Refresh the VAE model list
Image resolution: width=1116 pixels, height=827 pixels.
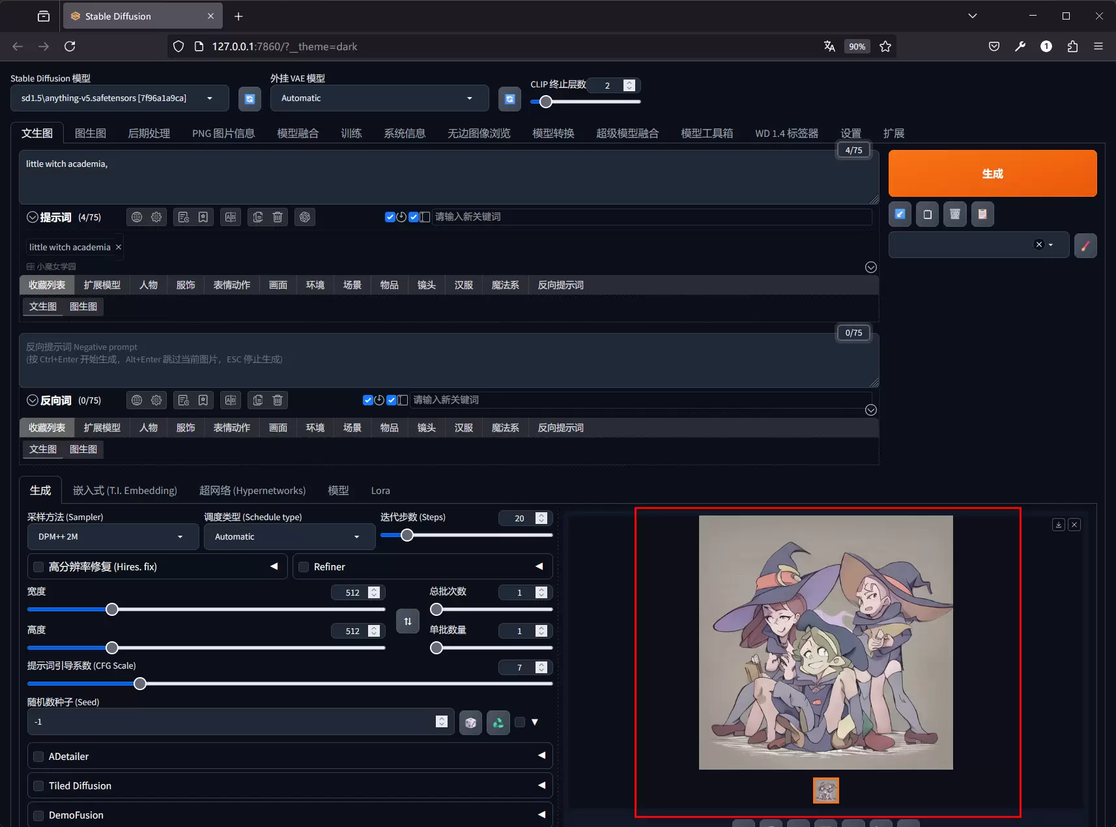pyautogui.click(x=509, y=99)
